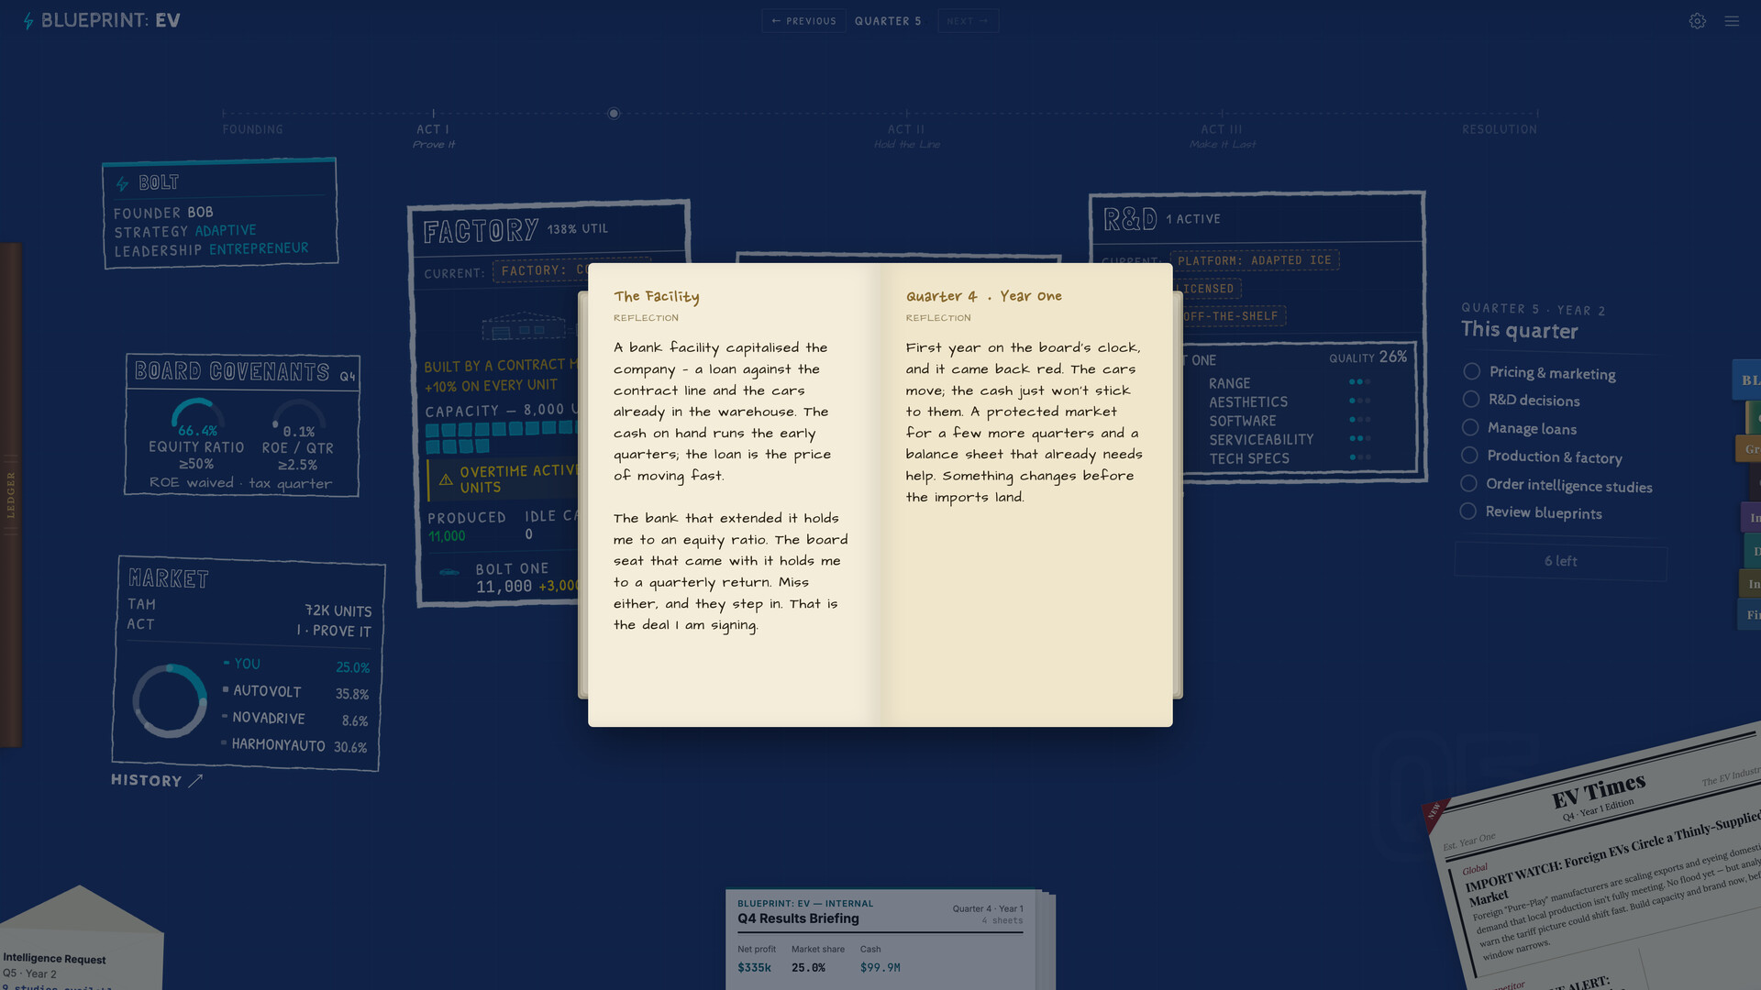Screen dimensions: 1761x990
Task: Click the HarmonyAuto market share row
Action: (294, 745)
